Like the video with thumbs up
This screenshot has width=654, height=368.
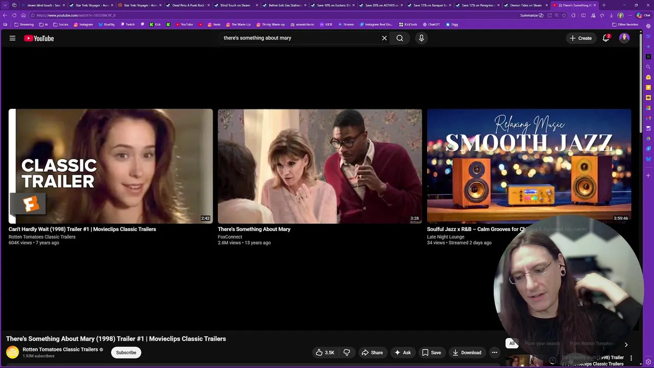click(x=324, y=352)
